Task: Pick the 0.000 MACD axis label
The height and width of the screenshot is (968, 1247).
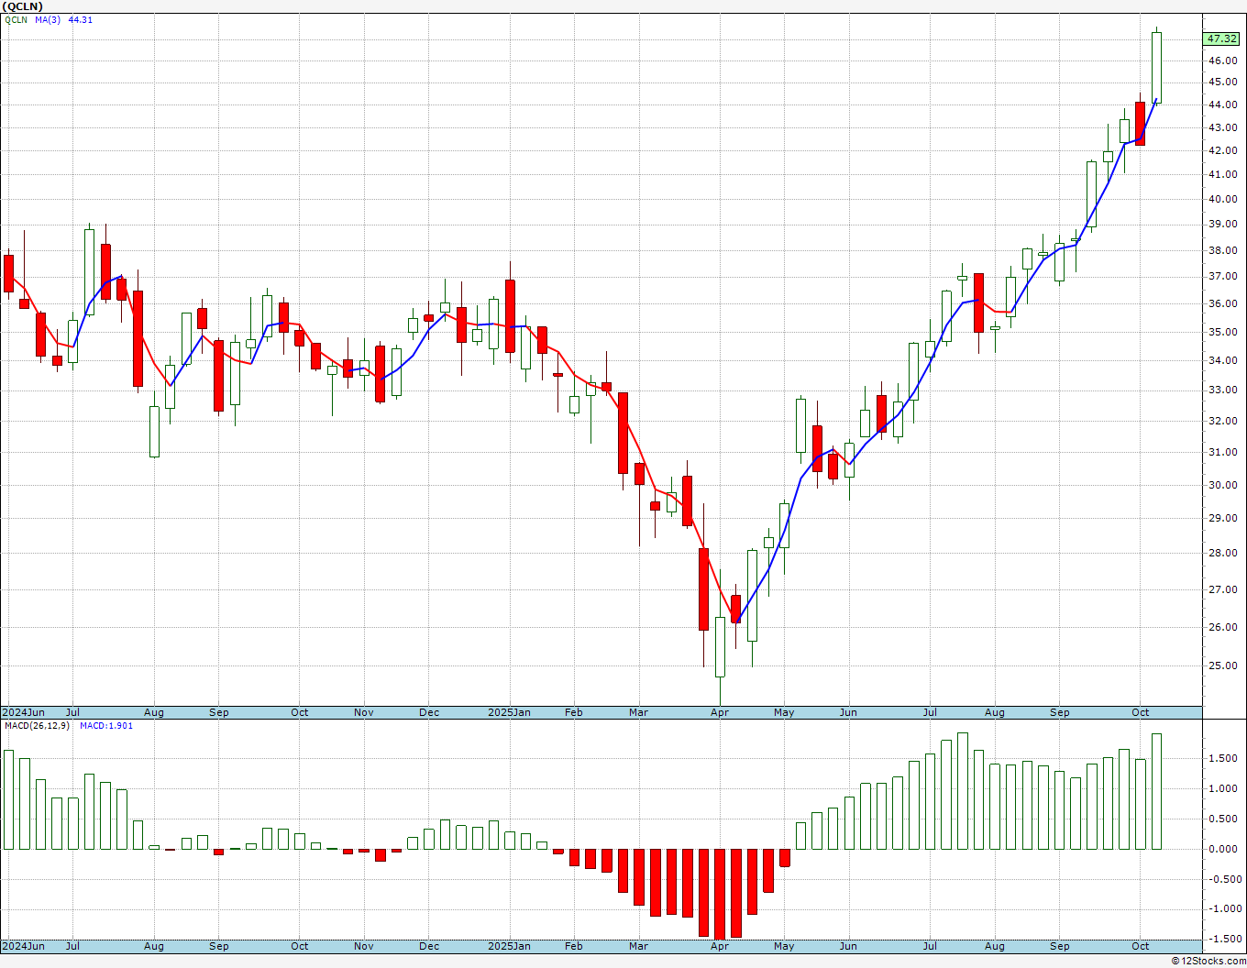Action: 1221,849
